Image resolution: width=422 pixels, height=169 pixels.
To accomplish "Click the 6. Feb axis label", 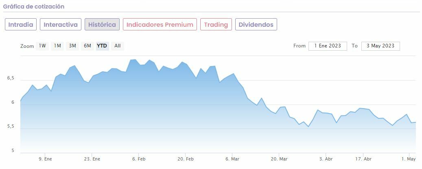I will pyautogui.click(x=138, y=159).
